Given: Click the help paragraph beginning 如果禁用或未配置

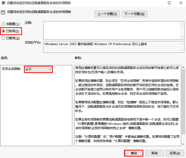Looking at the screenshot, I should (x=127, y=106).
